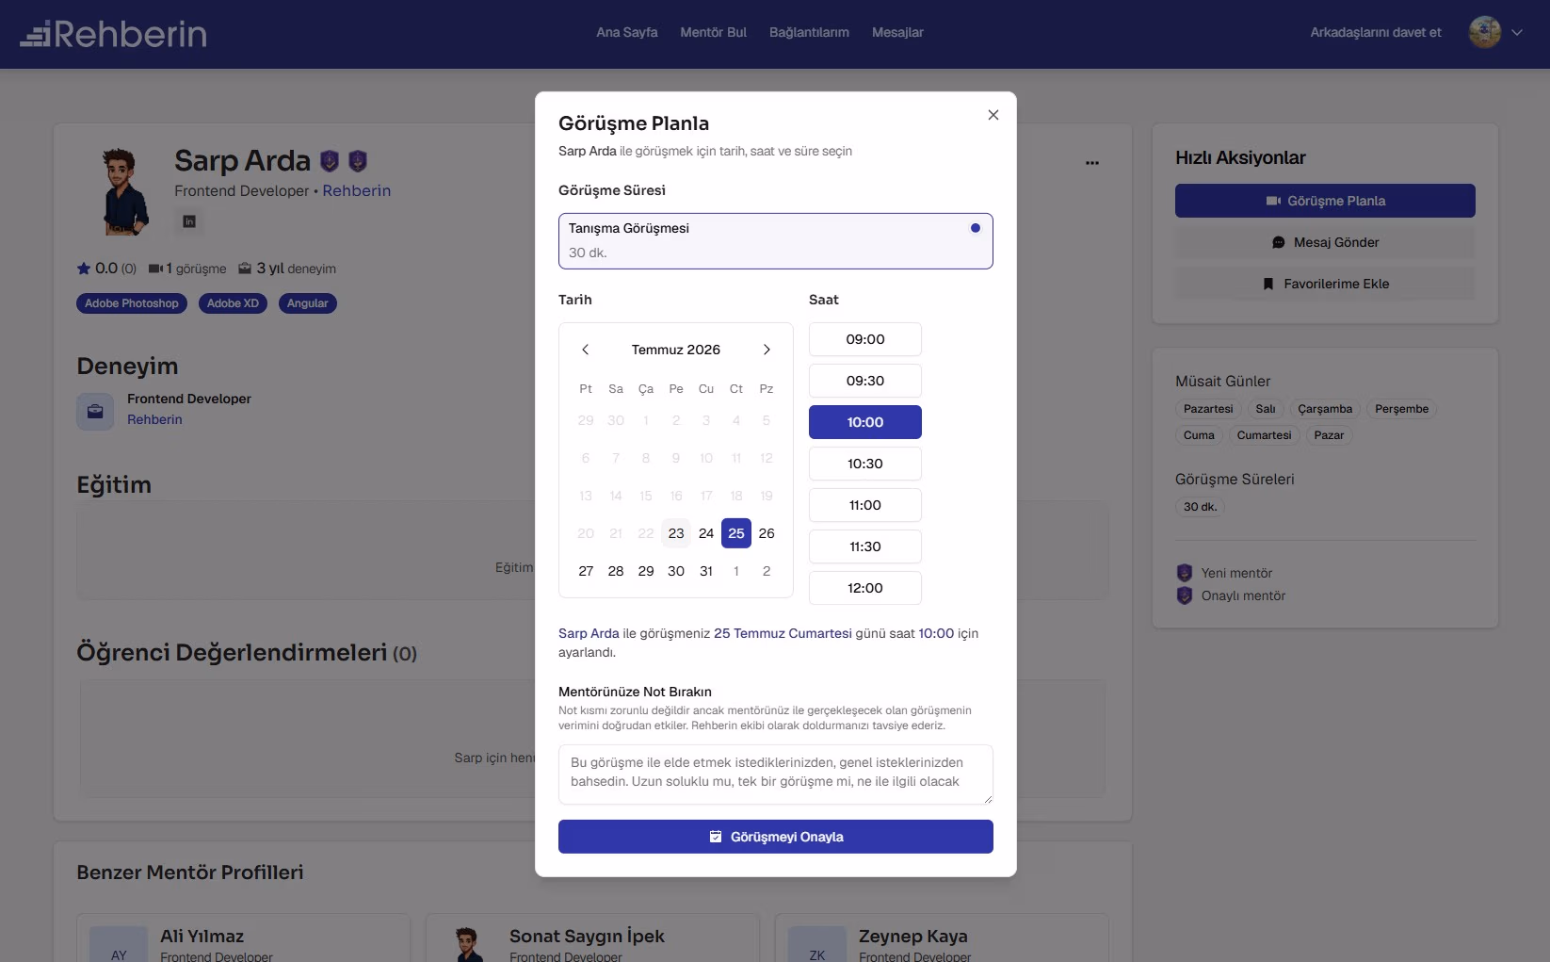This screenshot has height=962, width=1550.
Task: Expand the profile dropdown chevron
Action: (1517, 32)
